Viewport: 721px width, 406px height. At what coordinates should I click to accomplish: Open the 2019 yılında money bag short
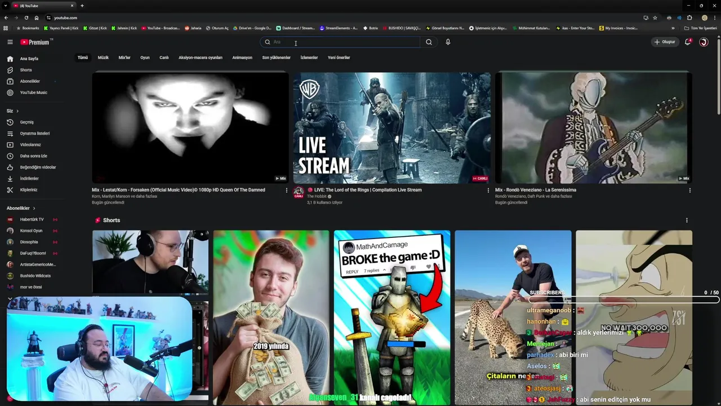(271, 317)
